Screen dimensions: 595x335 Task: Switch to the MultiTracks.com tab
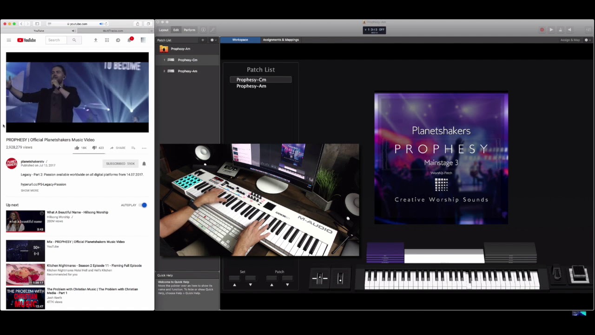pos(113,31)
